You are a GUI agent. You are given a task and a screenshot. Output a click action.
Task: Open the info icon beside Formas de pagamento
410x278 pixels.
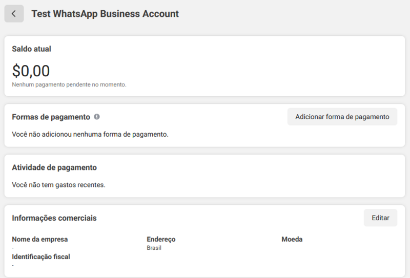pos(97,117)
